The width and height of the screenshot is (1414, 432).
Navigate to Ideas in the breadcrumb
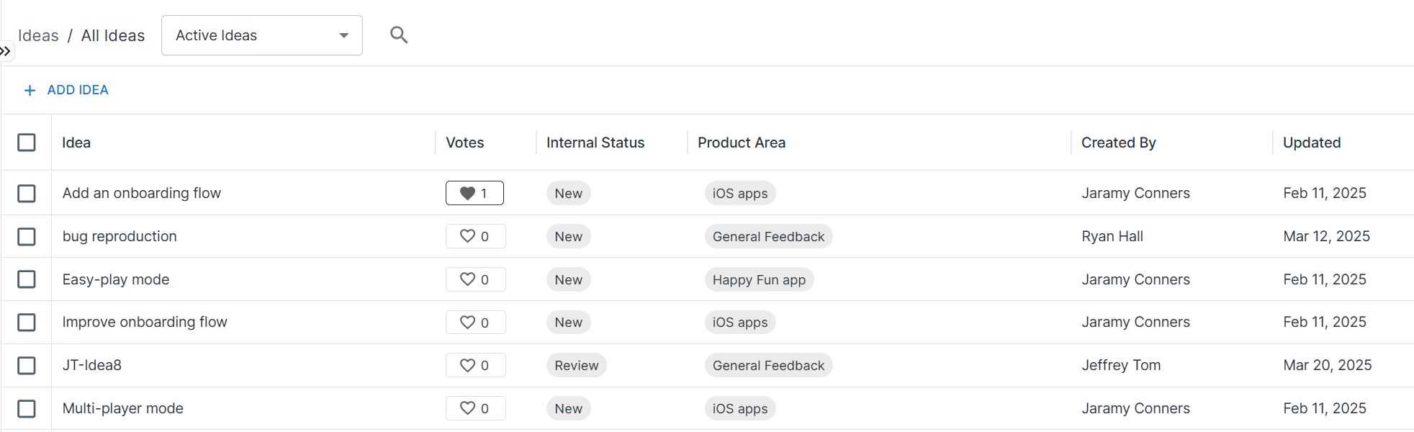point(38,35)
